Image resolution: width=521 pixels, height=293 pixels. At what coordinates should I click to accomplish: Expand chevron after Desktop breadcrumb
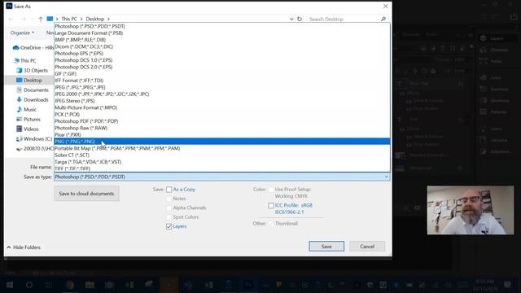[108, 19]
